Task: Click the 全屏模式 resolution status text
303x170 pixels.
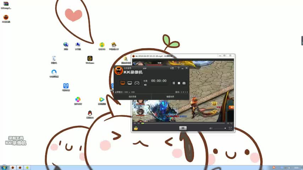Action: tap(125, 92)
